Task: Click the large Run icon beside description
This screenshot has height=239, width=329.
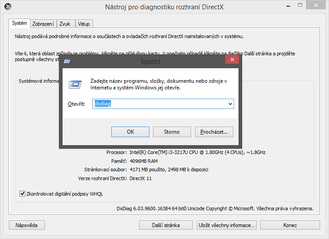Action: click(x=75, y=85)
